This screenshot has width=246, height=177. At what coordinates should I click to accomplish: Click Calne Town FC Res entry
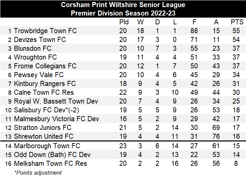[44, 92]
